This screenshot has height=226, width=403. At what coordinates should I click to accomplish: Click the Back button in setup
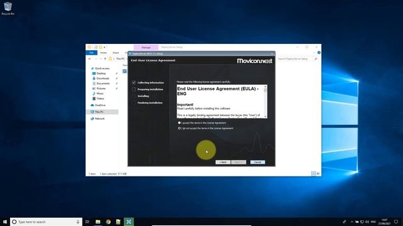pos(223,162)
